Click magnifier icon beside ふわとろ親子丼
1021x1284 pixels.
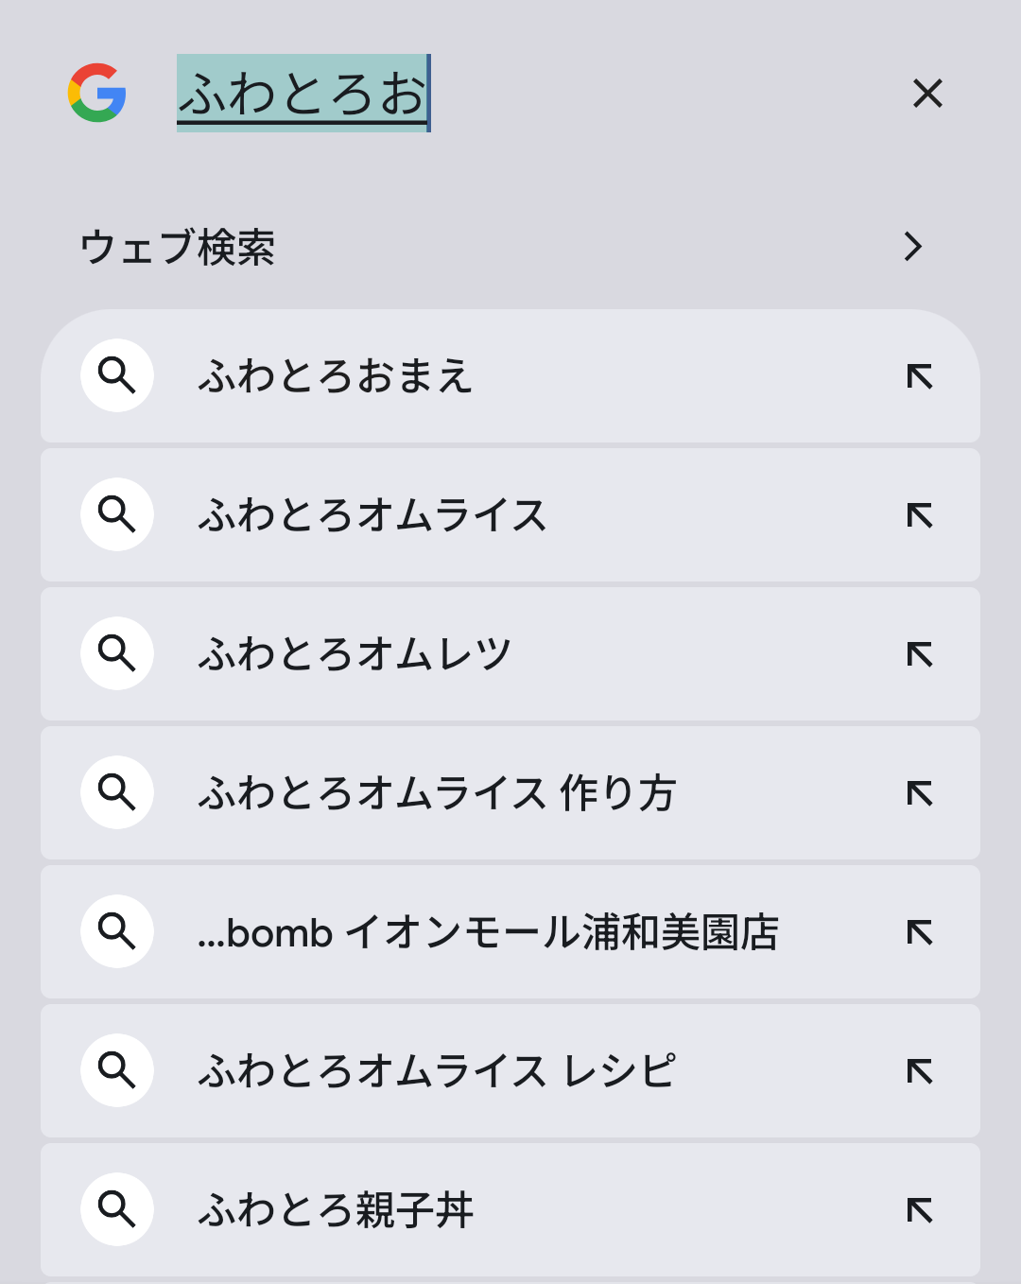pyautogui.click(x=117, y=1209)
